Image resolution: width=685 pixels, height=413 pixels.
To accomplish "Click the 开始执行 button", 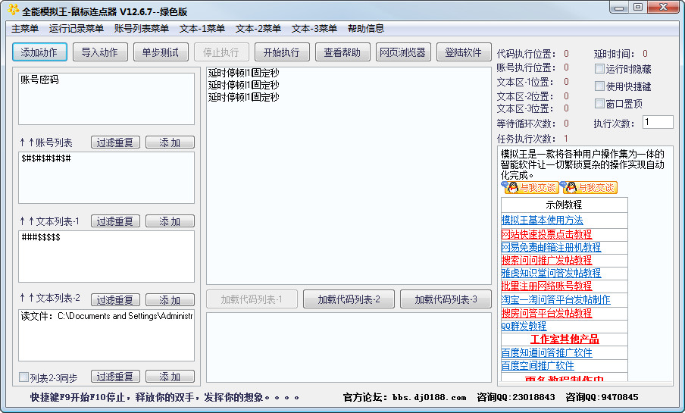I will tap(282, 52).
